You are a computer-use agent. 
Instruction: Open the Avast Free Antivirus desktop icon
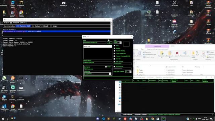(13, 80)
